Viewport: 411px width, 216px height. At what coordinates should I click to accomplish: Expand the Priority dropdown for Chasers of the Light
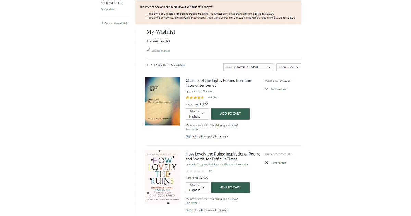click(x=197, y=114)
